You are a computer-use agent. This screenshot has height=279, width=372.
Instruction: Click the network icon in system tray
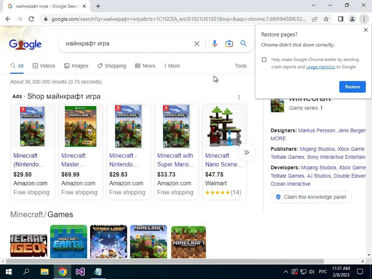tap(303, 272)
